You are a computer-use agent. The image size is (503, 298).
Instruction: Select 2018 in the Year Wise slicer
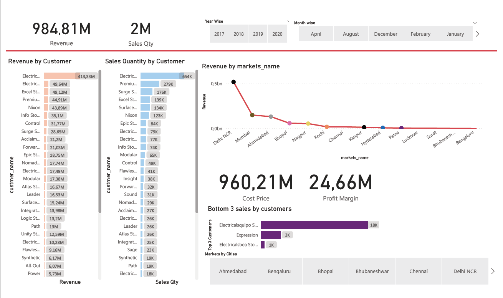[238, 33]
